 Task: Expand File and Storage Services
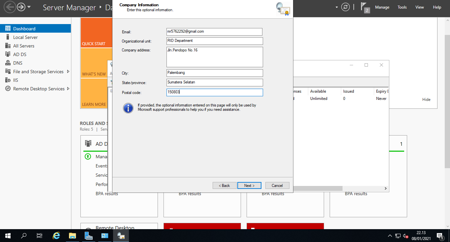pyautogui.click(x=38, y=71)
